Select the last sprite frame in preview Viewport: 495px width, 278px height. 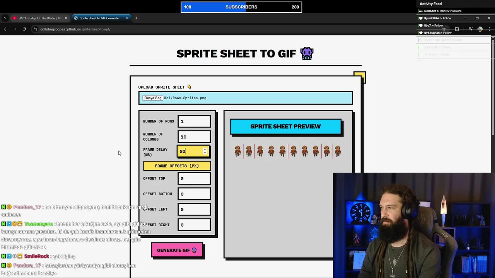pyautogui.click(x=338, y=151)
